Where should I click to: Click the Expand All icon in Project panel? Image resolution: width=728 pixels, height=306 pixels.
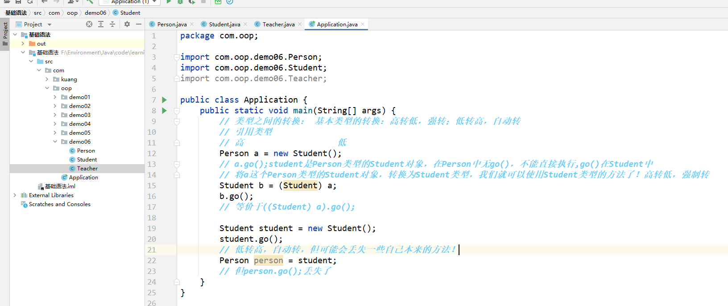pos(101,24)
